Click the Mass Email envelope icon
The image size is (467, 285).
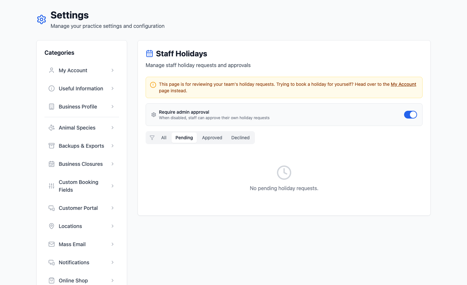[x=52, y=244]
